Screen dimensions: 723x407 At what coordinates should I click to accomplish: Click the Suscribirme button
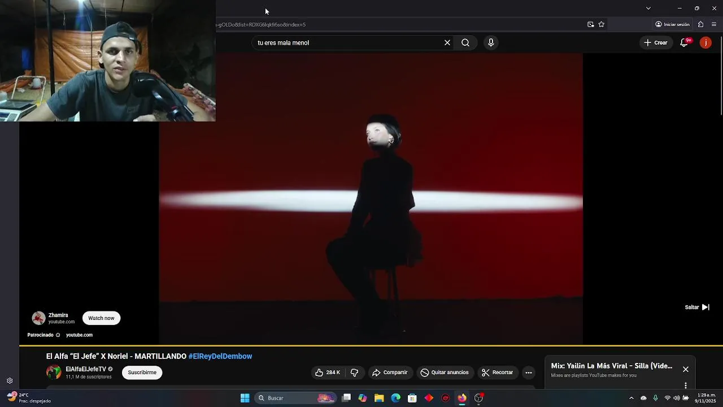(x=142, y=373)
